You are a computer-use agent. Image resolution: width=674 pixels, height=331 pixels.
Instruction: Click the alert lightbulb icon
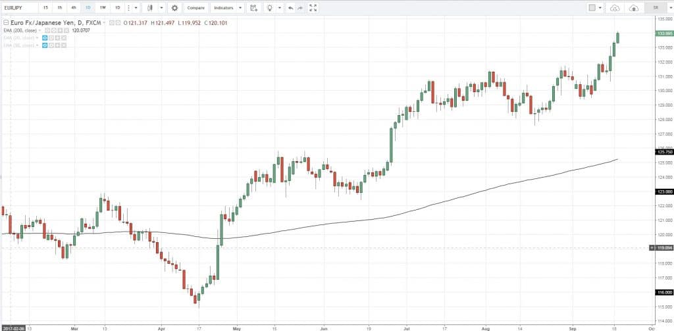[x=269, y=8]
